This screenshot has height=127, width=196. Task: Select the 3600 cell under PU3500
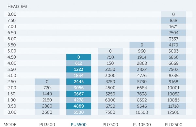coord(47,112)
